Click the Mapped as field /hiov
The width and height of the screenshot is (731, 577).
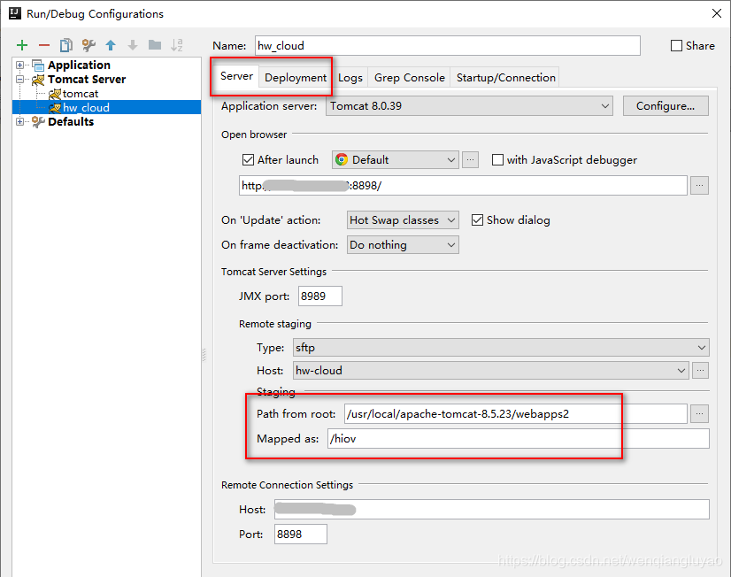point(519,439)
